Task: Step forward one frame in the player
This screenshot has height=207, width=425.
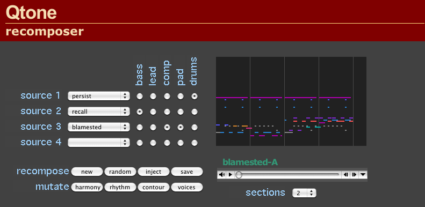Action: pos(354,174)
